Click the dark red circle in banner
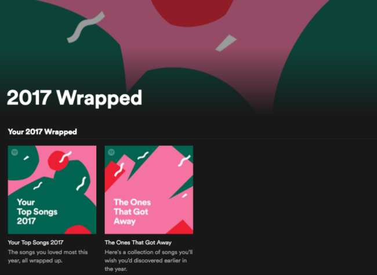The image size is (377, 275). coord(192,12)
